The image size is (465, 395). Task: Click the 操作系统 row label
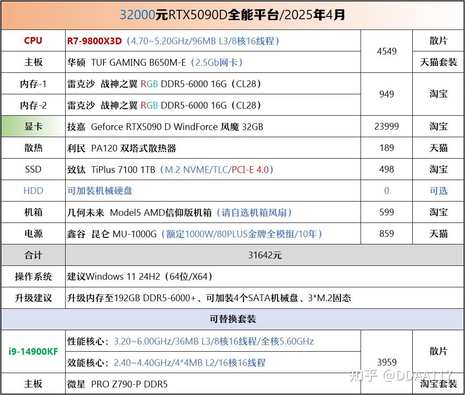tap(33, 277)
